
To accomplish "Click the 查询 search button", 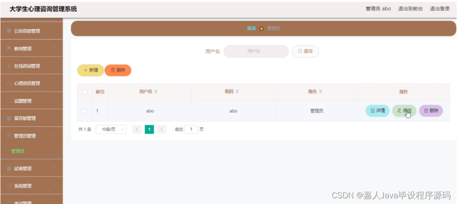I will pyautogui.click(x=305, y=51).
